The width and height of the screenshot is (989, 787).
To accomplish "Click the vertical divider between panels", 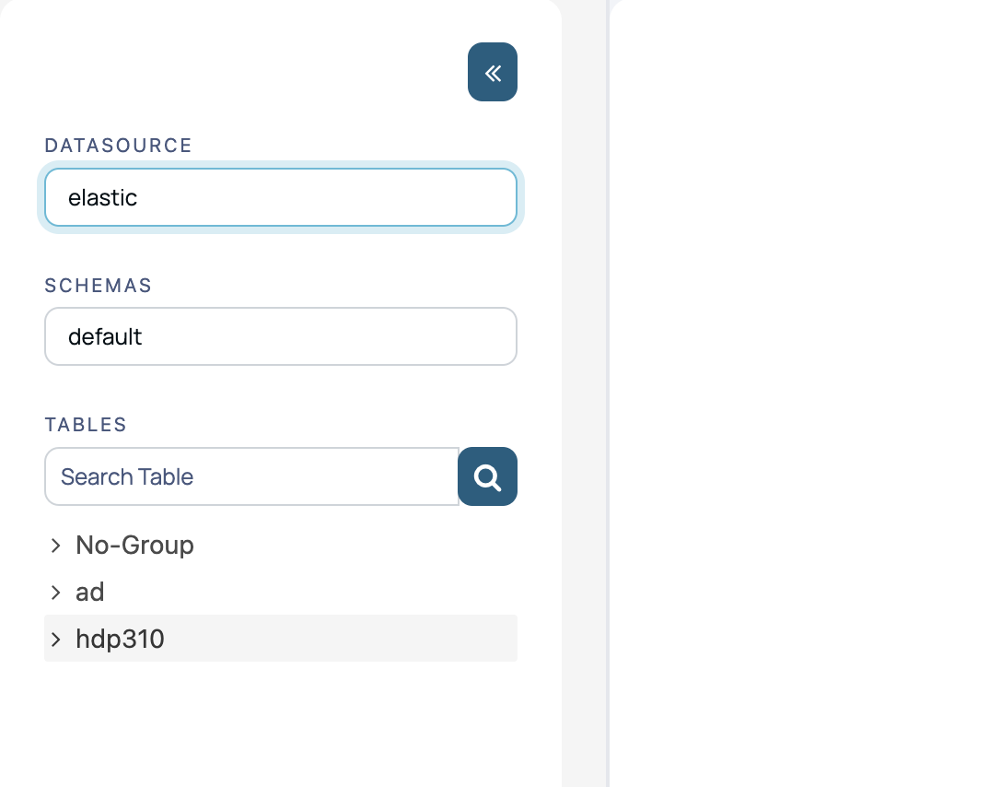I will [608, 393].
